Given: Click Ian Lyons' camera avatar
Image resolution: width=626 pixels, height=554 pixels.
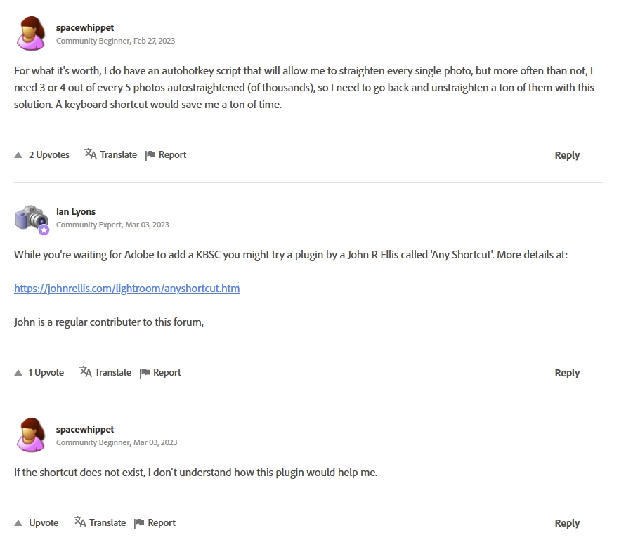Looking at the screenshot, I should pyautogui.click(x=31, y=218).
